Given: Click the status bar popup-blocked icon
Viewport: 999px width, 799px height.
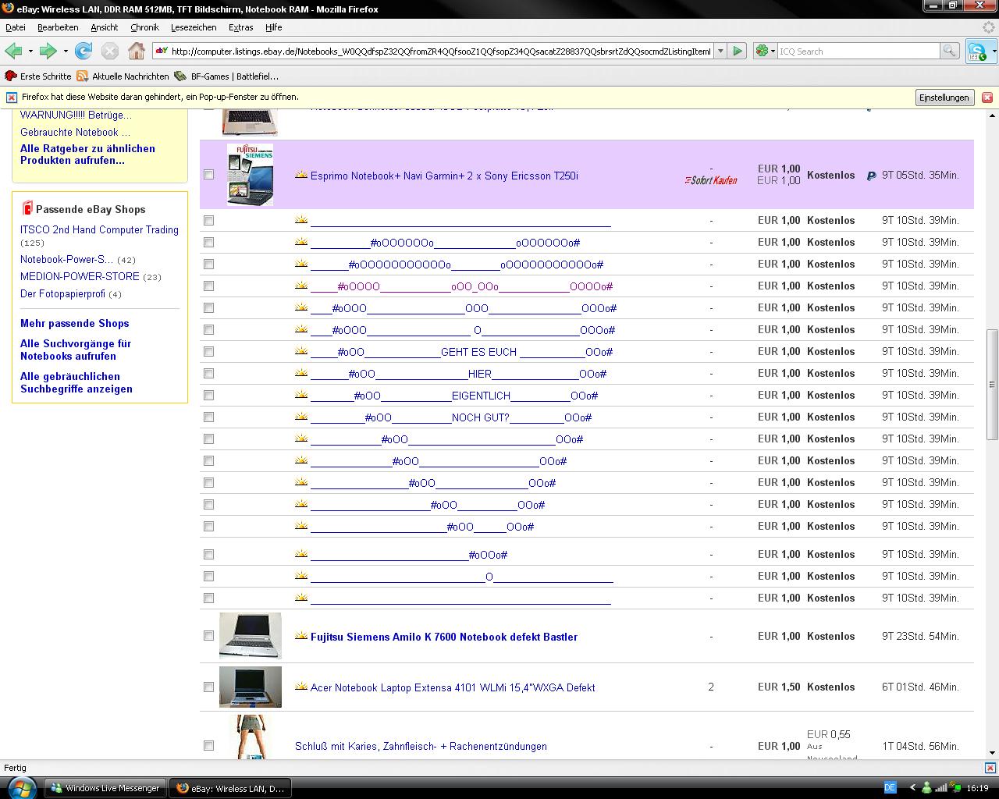Looking at the screenshot, I should tap(989, 768).
